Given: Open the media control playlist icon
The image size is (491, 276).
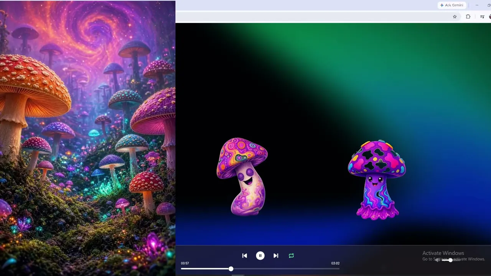Looking at the screenshot, I should 482,17.
